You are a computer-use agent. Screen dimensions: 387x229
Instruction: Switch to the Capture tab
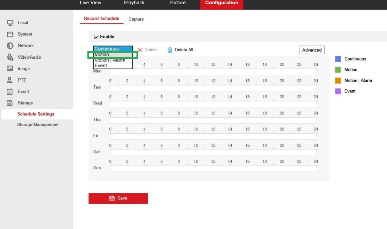pos(136,19)
